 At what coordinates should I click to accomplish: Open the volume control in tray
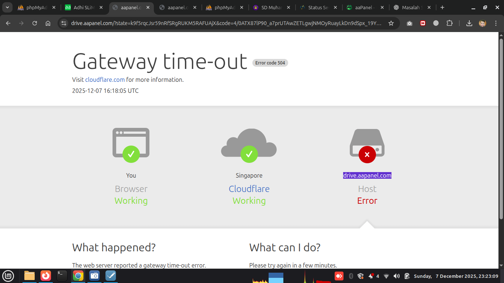coord(397,276)
